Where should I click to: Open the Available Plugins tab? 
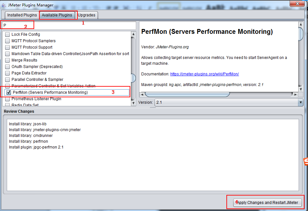[x=57, y=15]
